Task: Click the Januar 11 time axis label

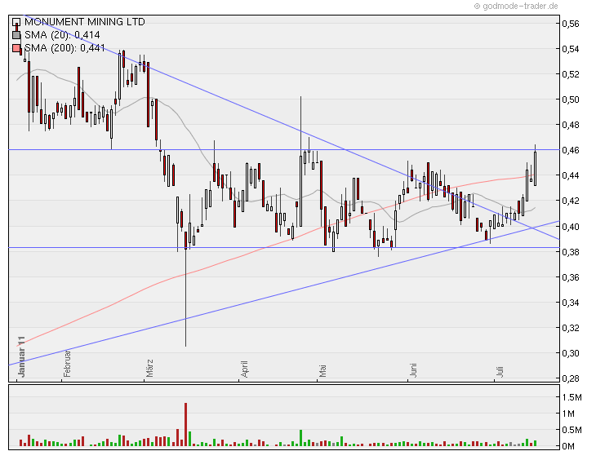Action: (x=21, y=356)
